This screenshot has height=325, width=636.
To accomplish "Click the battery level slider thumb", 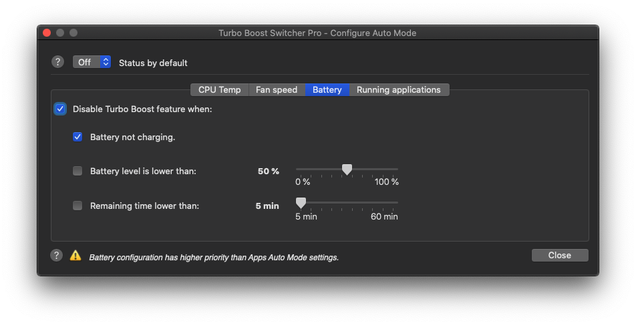I will point(347,170).
